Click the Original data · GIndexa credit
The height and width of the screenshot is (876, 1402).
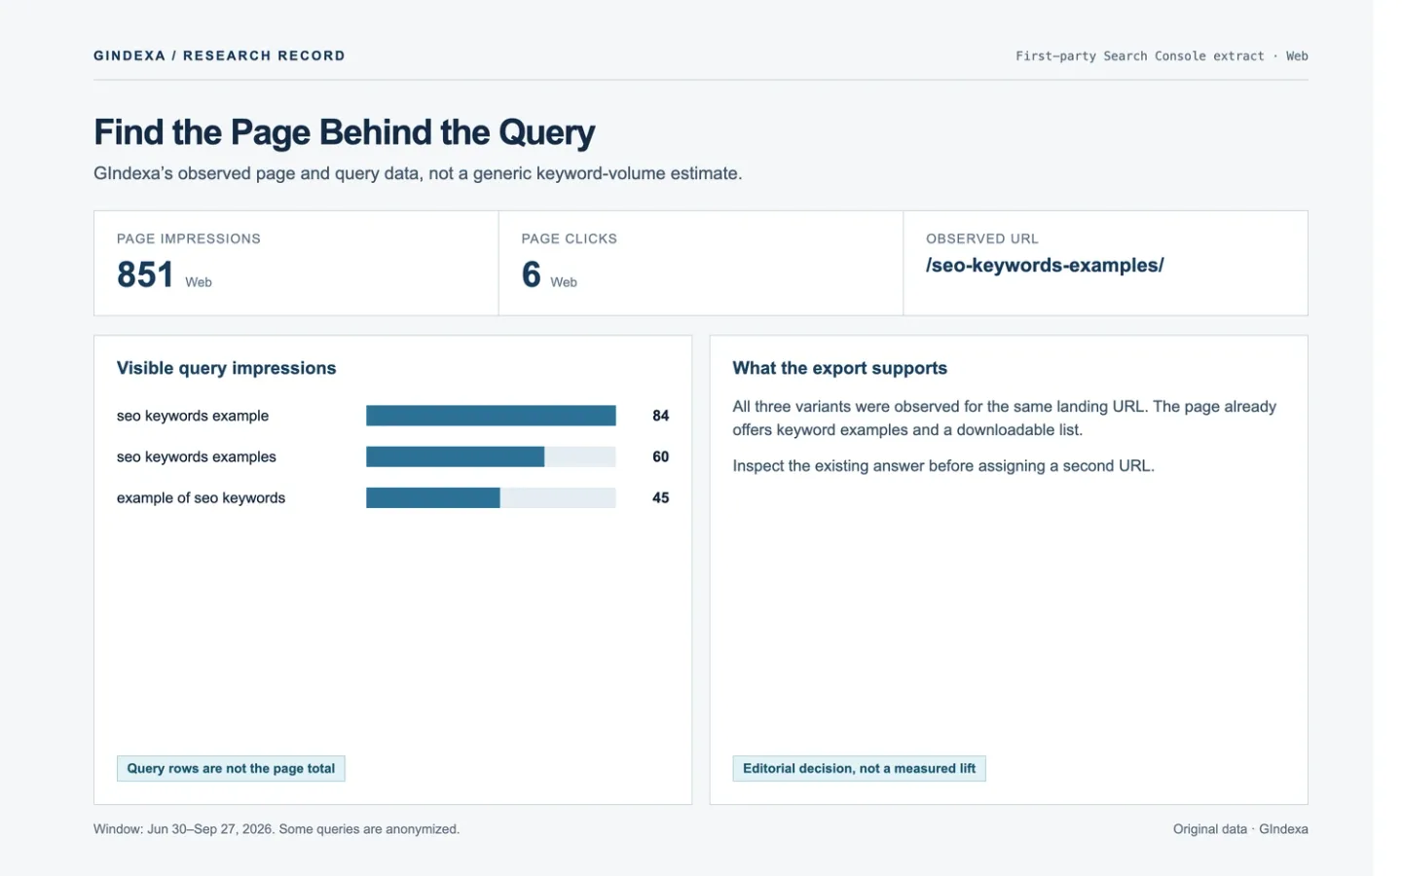click(1240, 829)
